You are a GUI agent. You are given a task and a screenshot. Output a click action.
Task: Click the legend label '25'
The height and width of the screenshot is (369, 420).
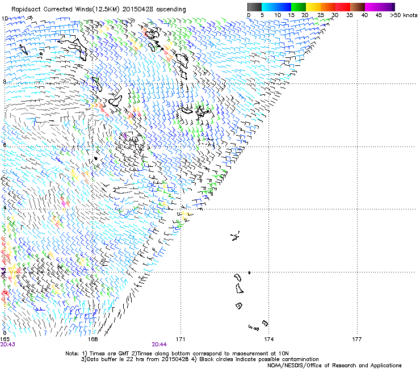click(x=320, y=15)
